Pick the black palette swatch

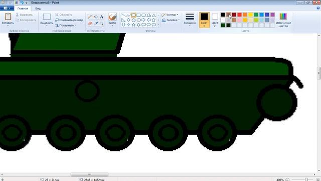(223, 15)
